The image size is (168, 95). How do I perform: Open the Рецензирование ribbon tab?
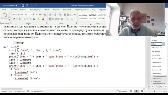click(x=82, y=9)
